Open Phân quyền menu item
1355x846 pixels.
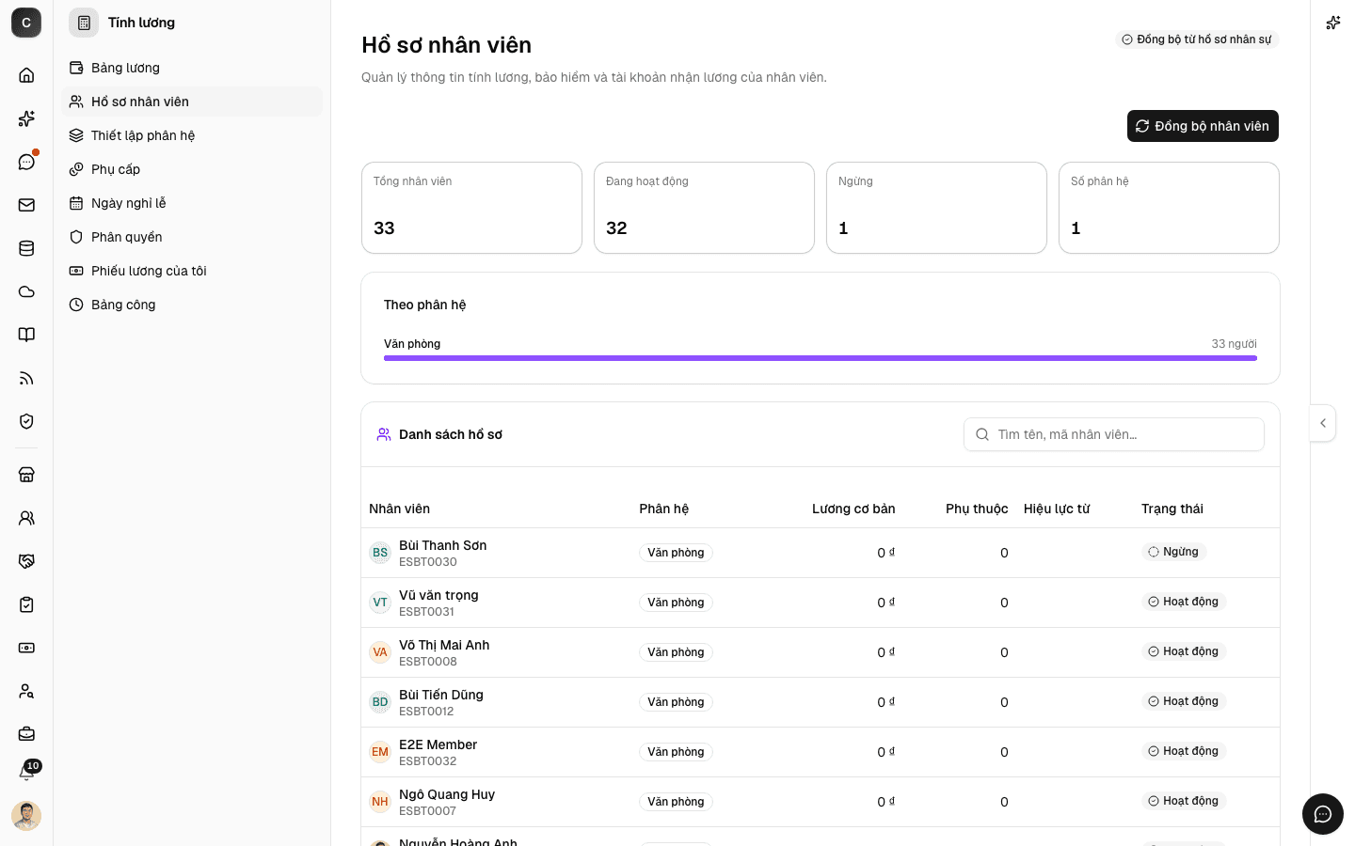(192, 237)
